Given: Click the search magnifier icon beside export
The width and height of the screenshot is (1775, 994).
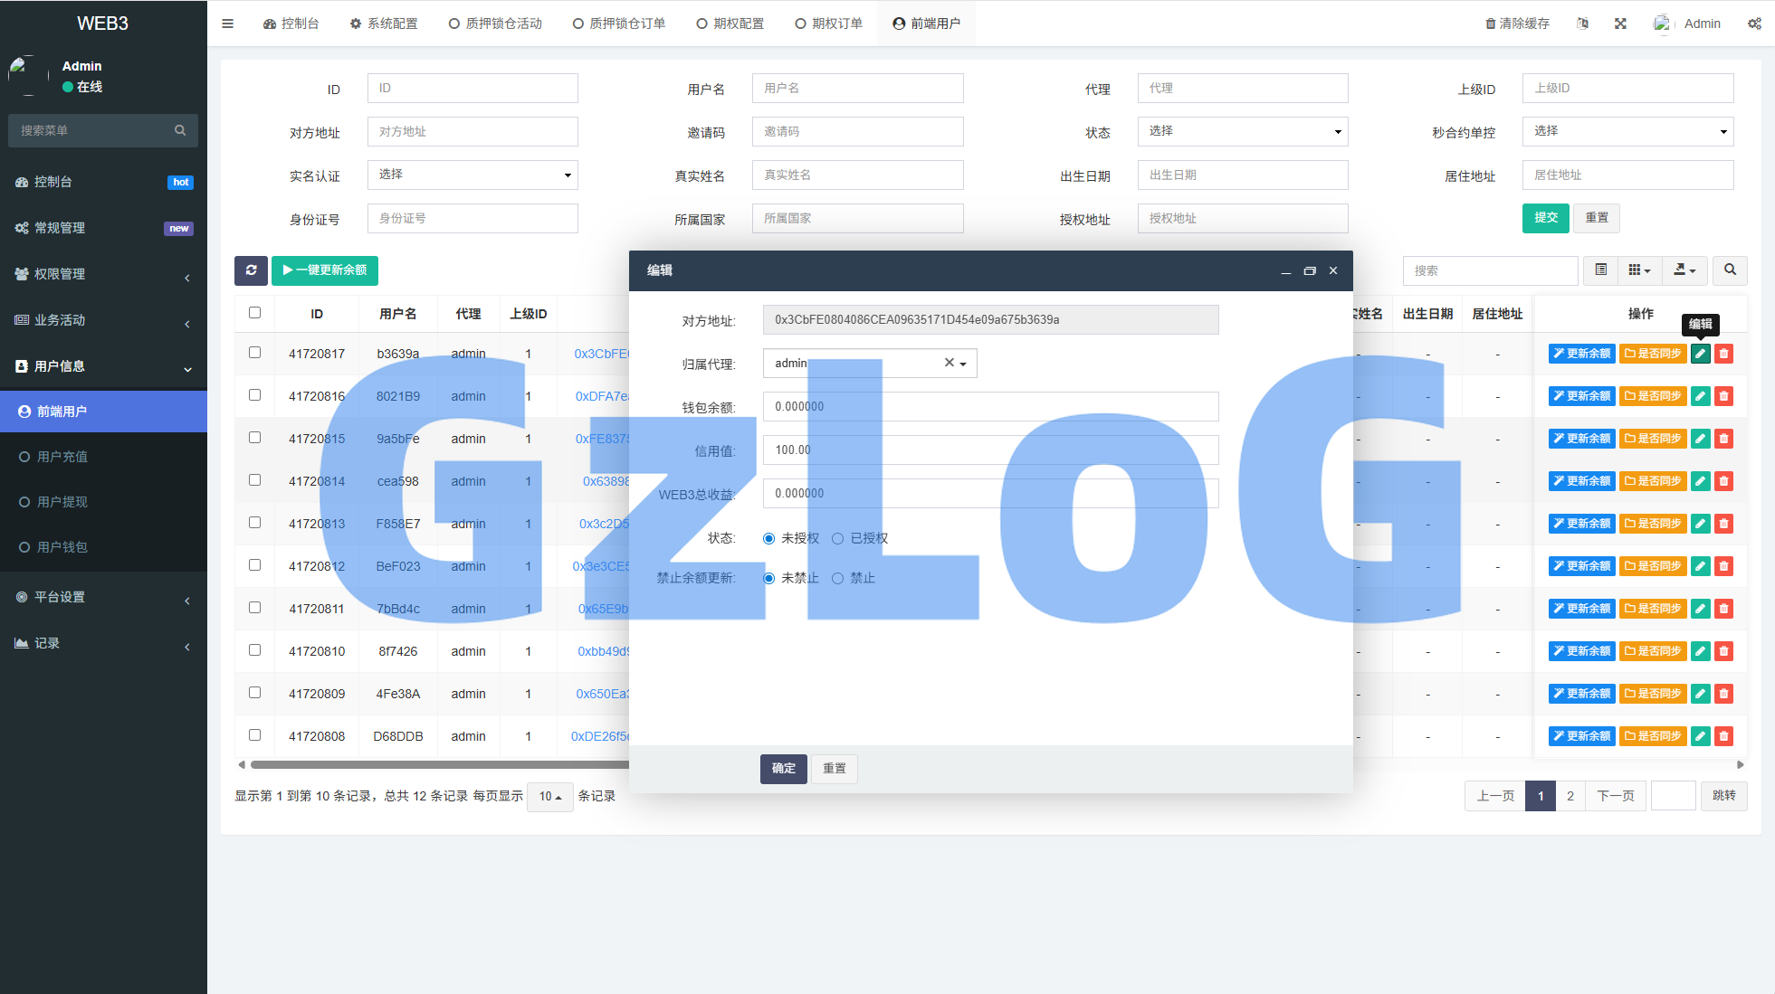Looking at the screenshot, I should tap(1730, 270).
